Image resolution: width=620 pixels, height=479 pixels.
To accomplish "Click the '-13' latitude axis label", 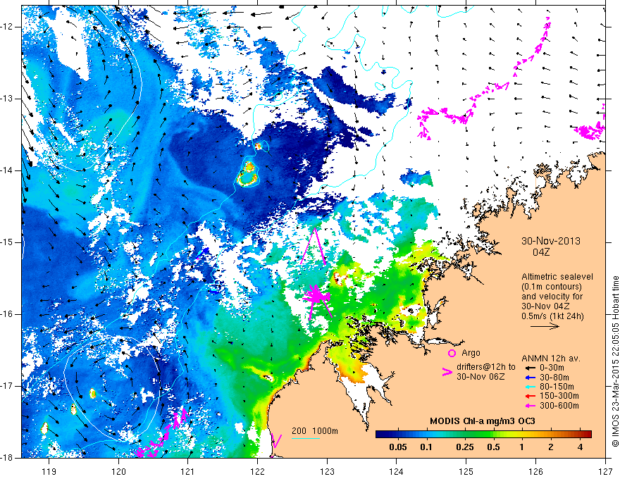I will tap(7, 99).
